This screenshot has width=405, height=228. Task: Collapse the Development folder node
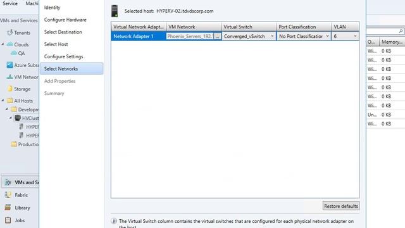click(7, 110)
